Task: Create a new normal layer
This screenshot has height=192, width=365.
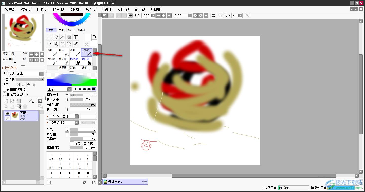Action: pos(6,101)
